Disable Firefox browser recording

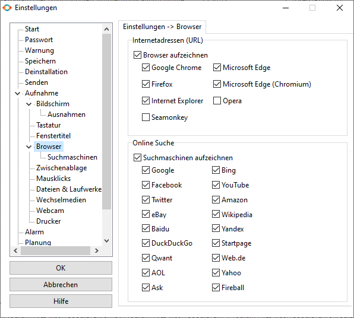point(146,84)
